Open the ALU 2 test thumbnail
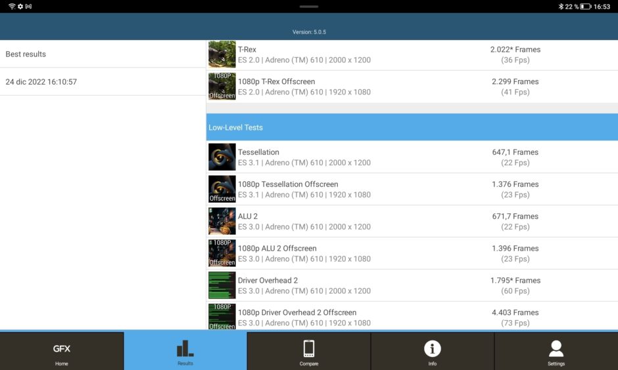This screenshot has width=618, height=370. 222,221
